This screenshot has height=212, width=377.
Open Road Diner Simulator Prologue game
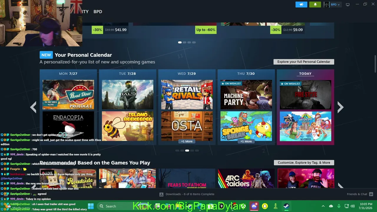pyautogui.click(x=68, y=95)
